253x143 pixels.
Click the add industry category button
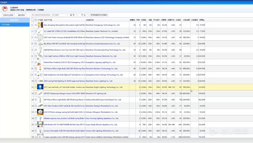click(x=8, y=15)
